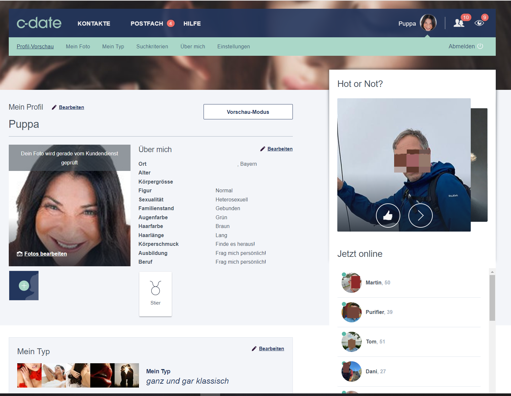This screenshot has height=396, width=511.
Task: Click the c-date logo
Action: 39,23
